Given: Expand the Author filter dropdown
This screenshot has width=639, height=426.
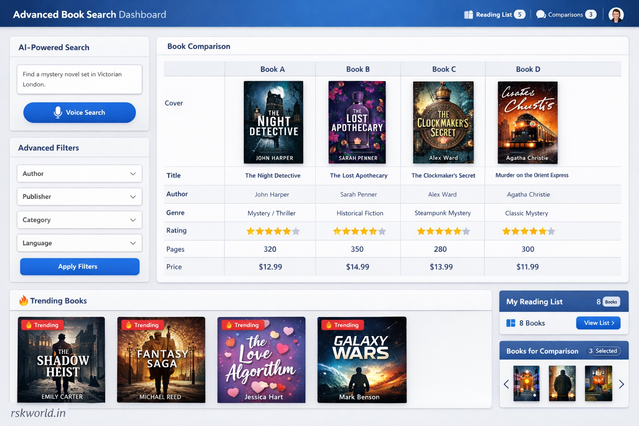Looking at the screenshot, I should [x=79, y=173].
